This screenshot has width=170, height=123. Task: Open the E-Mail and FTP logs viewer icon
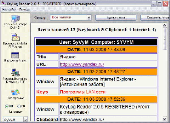point(15,37)
